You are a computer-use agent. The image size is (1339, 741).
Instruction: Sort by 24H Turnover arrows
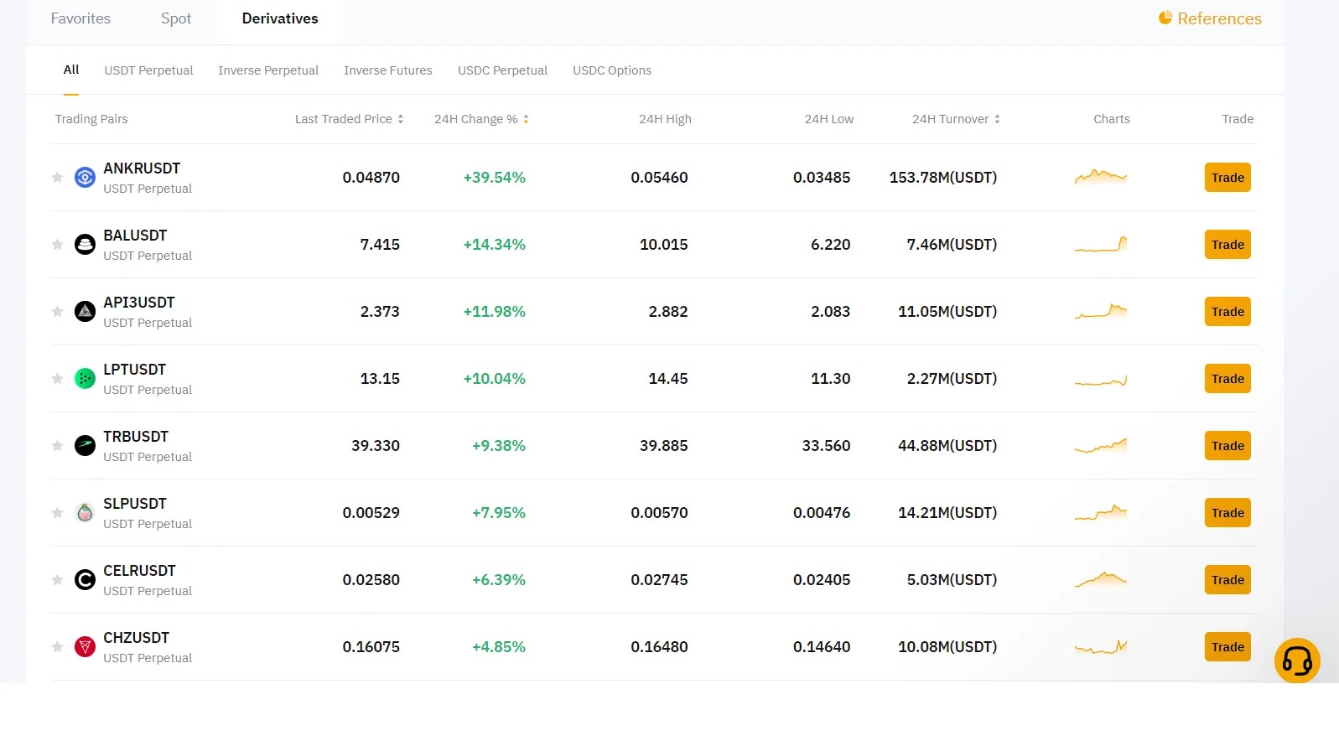pos(997,119)
